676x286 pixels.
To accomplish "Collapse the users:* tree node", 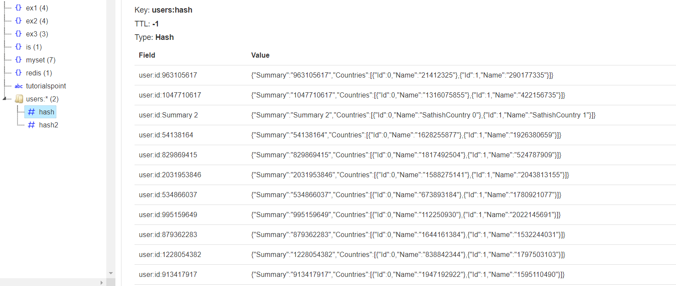I will 3,99.
